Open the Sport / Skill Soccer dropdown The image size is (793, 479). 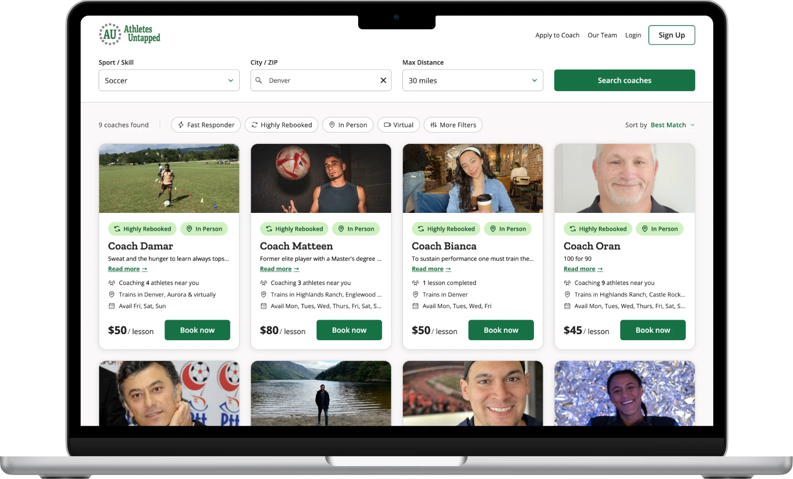[x=169, y=80]
